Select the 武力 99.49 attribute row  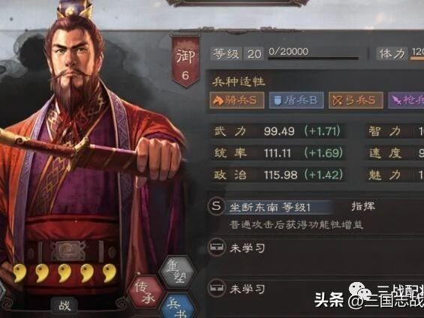(278, 131)
